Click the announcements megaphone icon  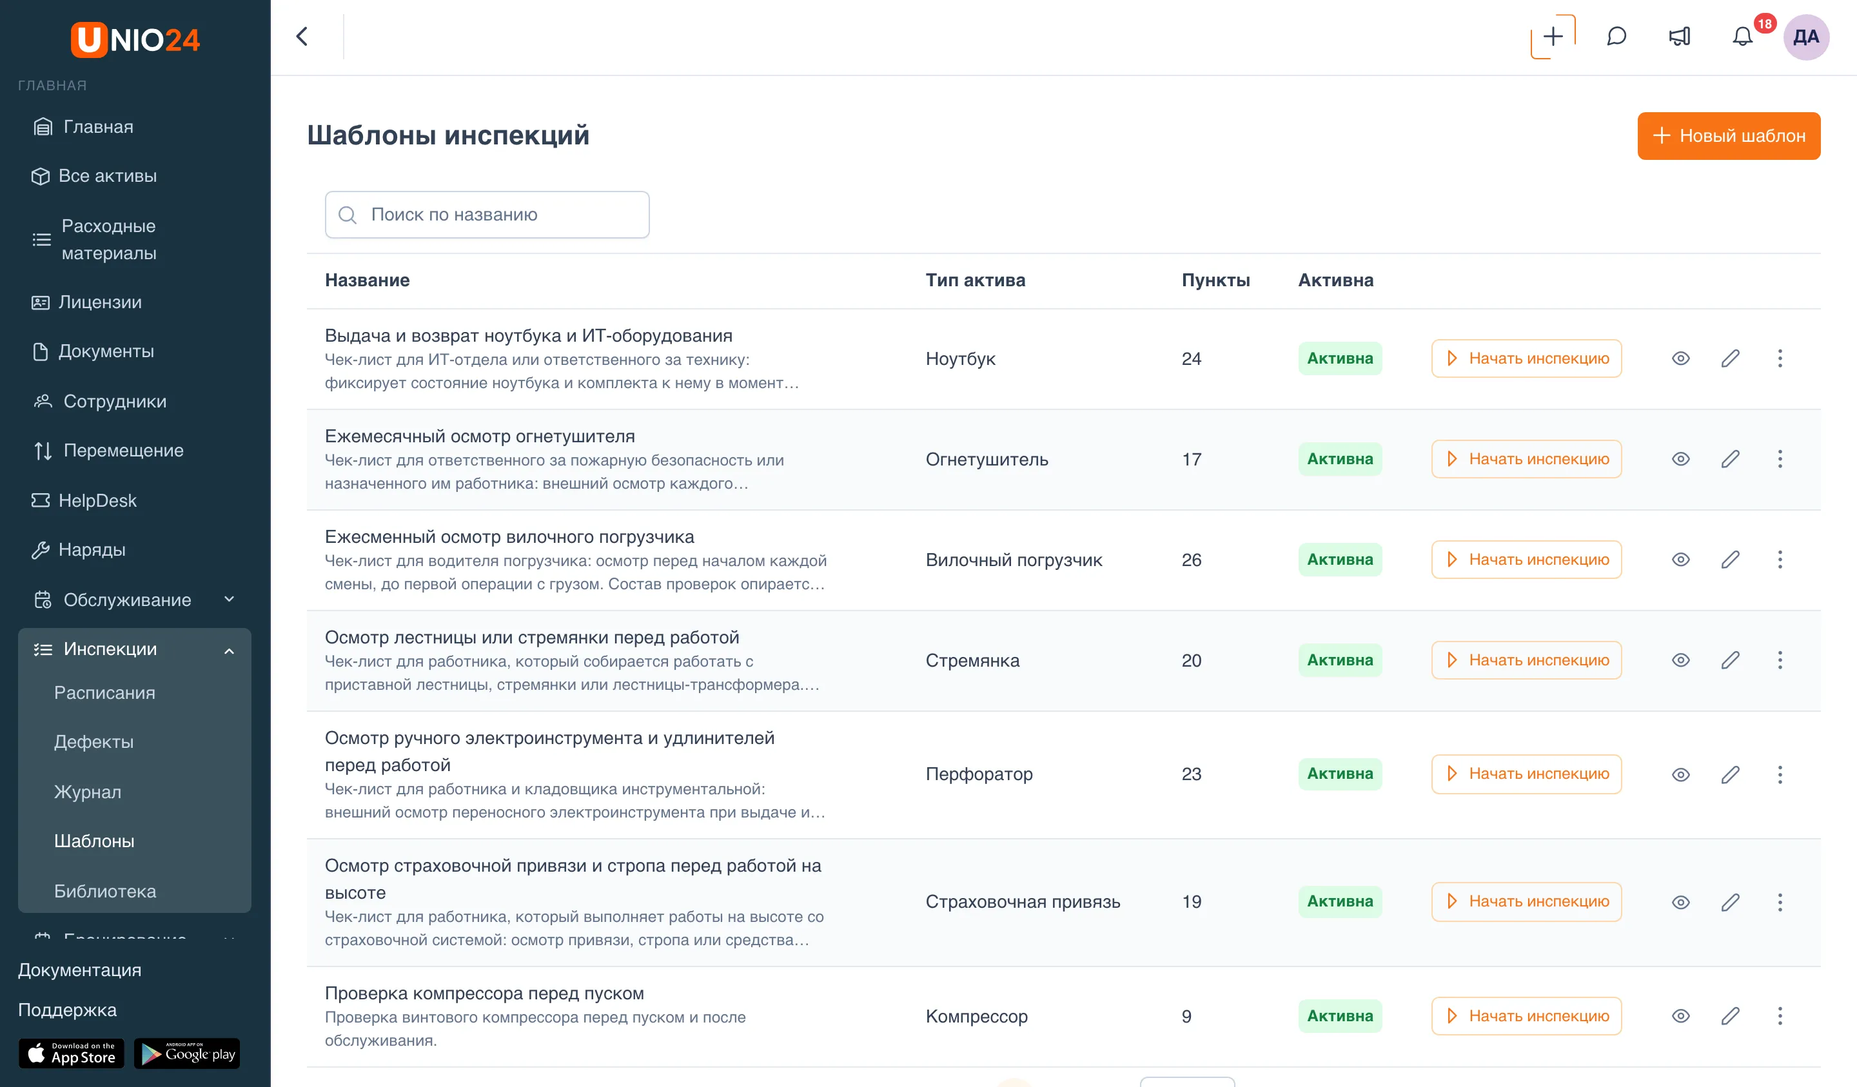pyautogui.click(x=1680, y=37)
